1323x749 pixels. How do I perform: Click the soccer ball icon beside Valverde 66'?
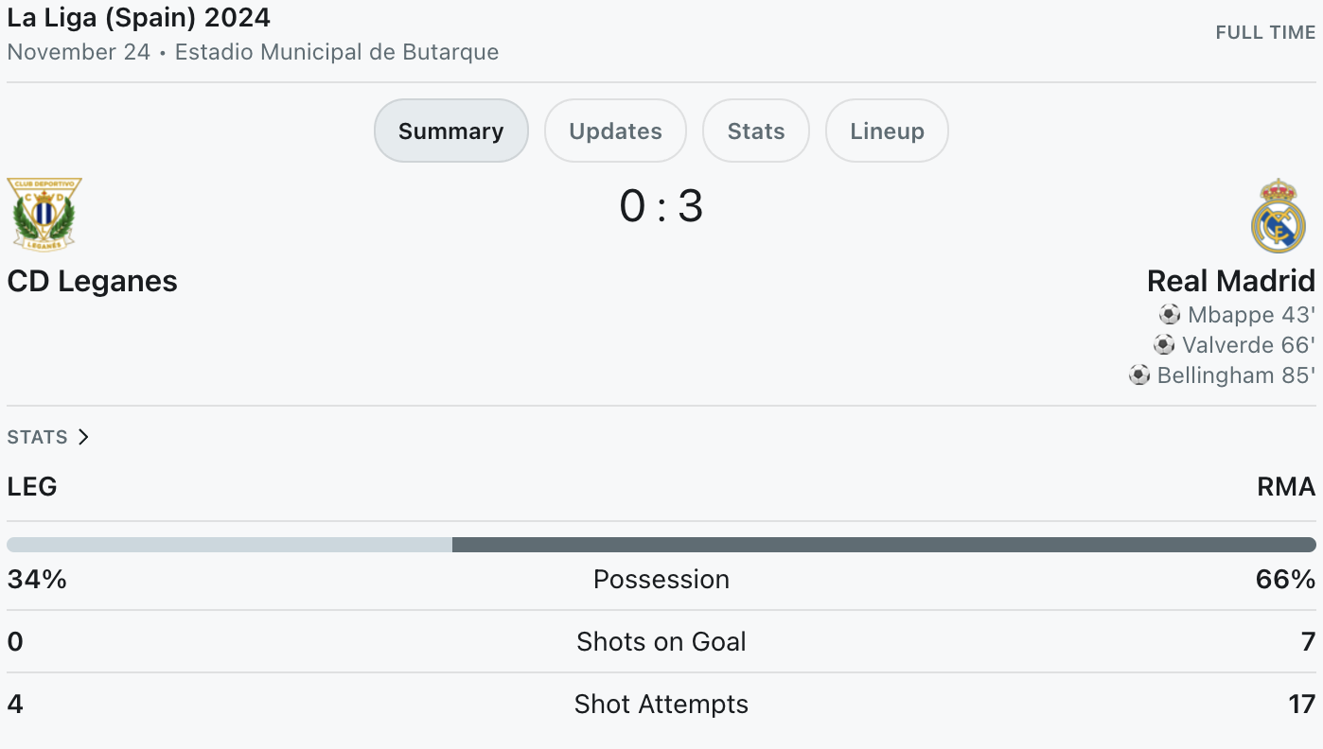pyautogui.click(x=1164, y=344)
